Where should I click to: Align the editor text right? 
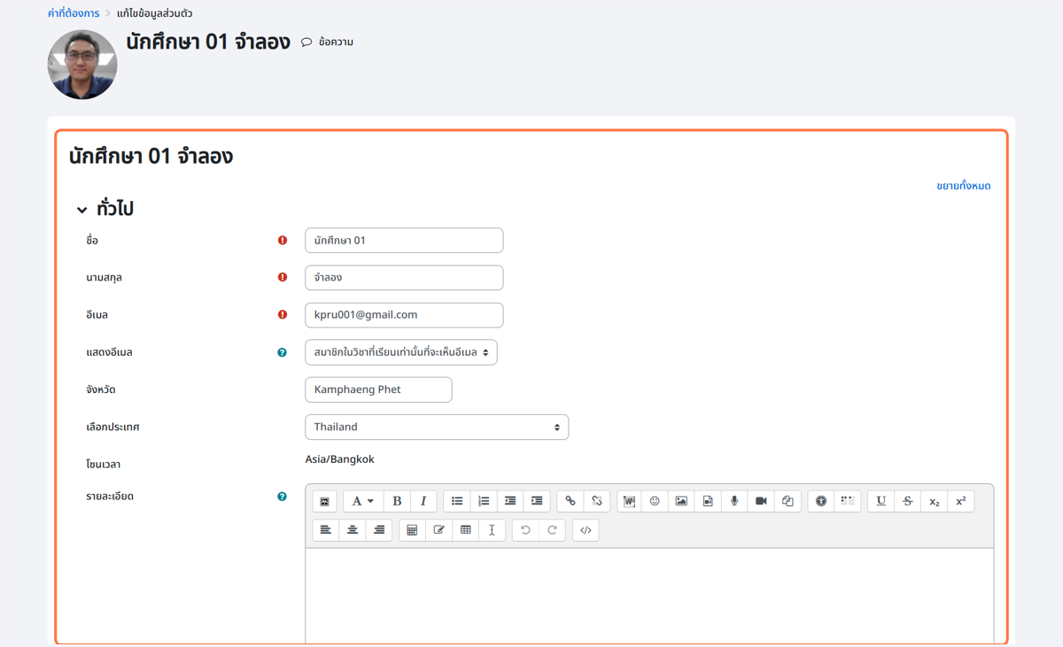coord(379,530)
